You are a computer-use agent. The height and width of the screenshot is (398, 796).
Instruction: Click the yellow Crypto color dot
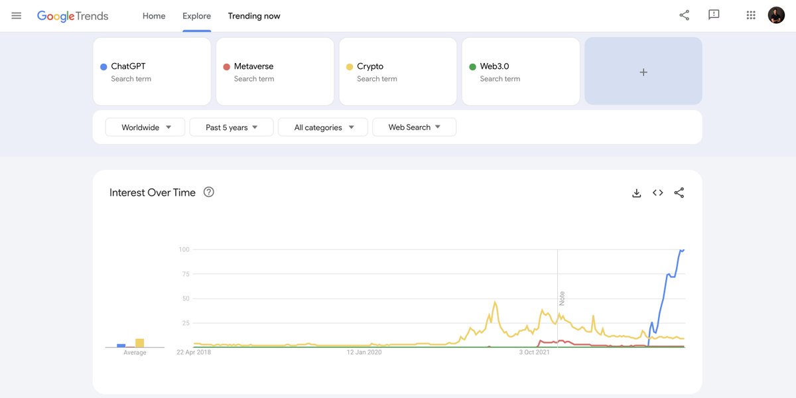click(350, 66)
